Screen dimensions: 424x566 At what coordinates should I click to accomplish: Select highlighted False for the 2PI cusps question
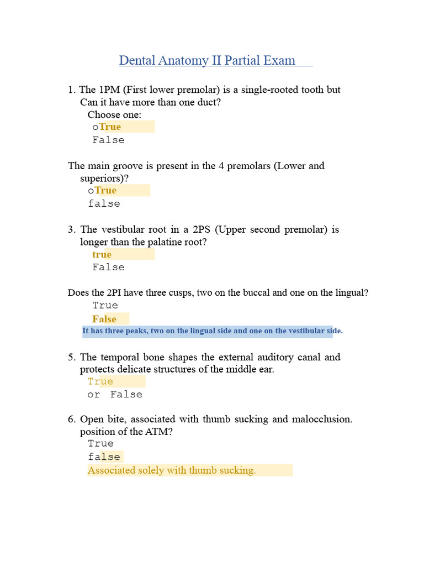pos(104,319)
